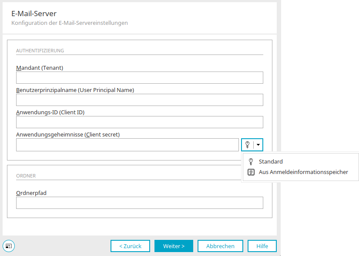
Task: Click the Anwendungs-ID (Client ID) label
Action: click(x=50, y=113)
